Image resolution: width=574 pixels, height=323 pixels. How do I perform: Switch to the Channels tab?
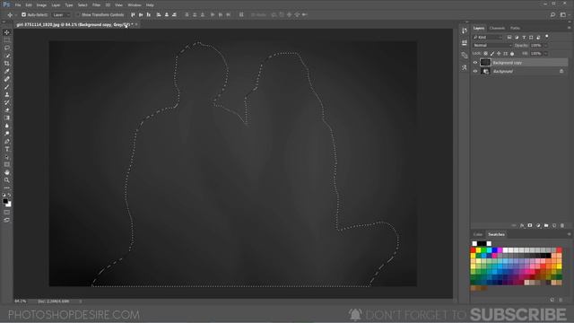pos(497,28)
